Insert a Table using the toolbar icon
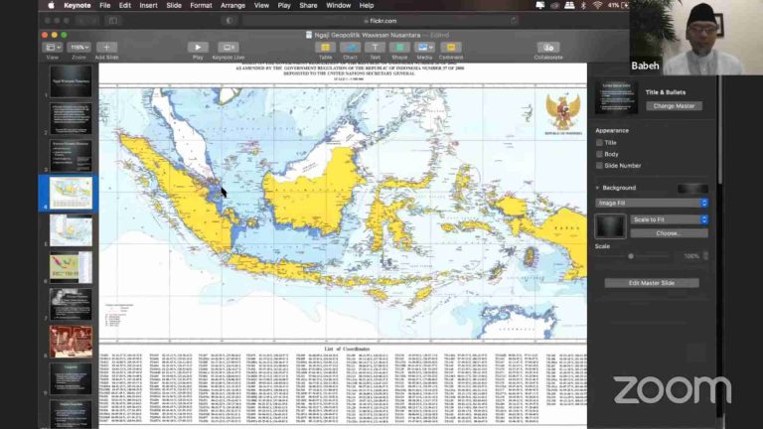 click(325, 47)
